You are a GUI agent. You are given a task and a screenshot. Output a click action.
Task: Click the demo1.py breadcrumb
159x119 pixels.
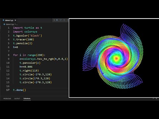tap(10, 24)
